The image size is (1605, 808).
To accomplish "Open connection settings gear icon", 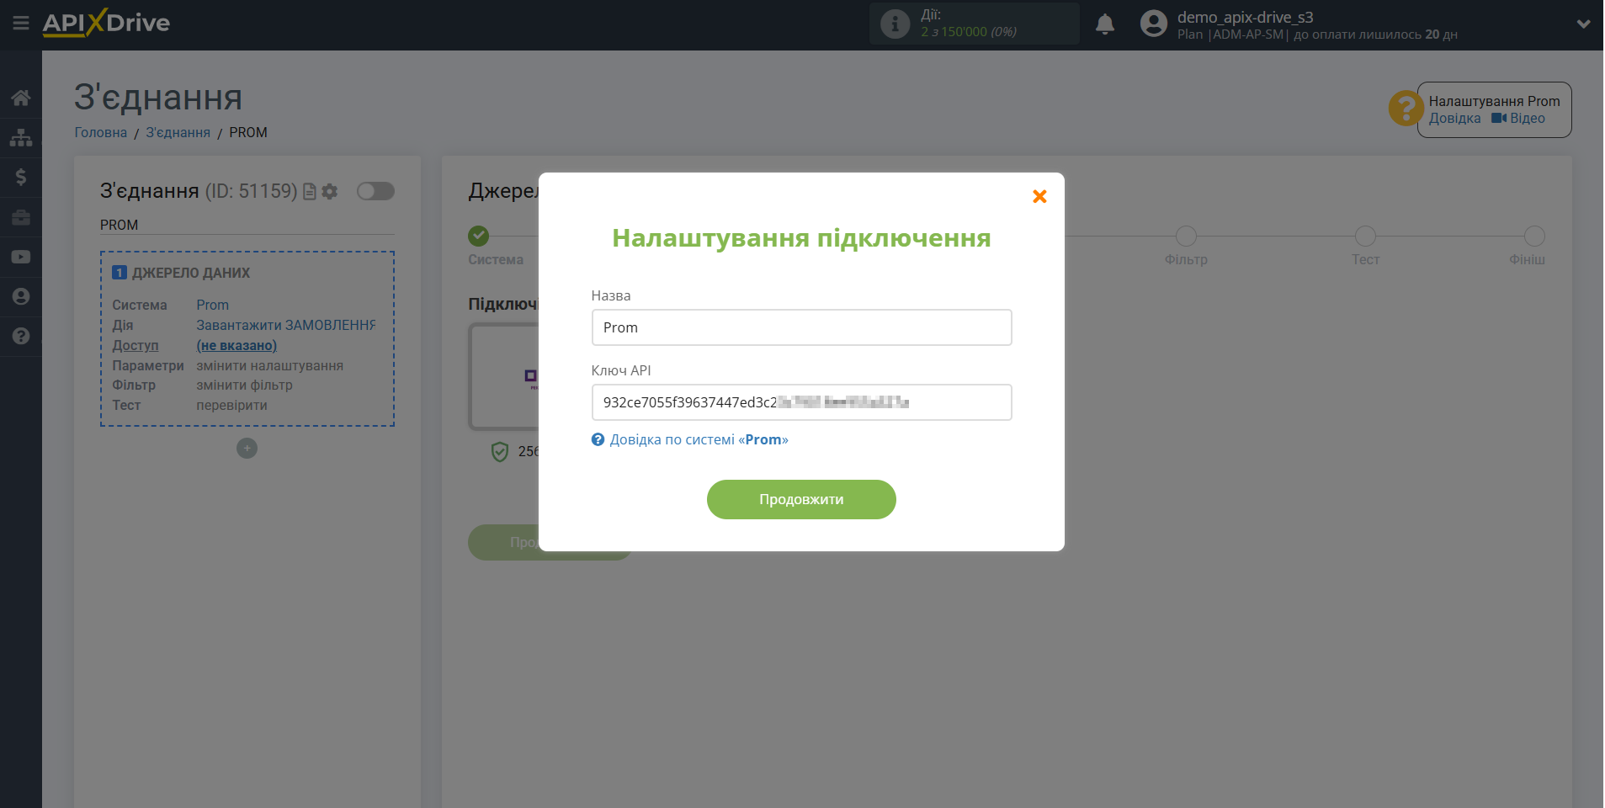I will (x=330, y=192).
